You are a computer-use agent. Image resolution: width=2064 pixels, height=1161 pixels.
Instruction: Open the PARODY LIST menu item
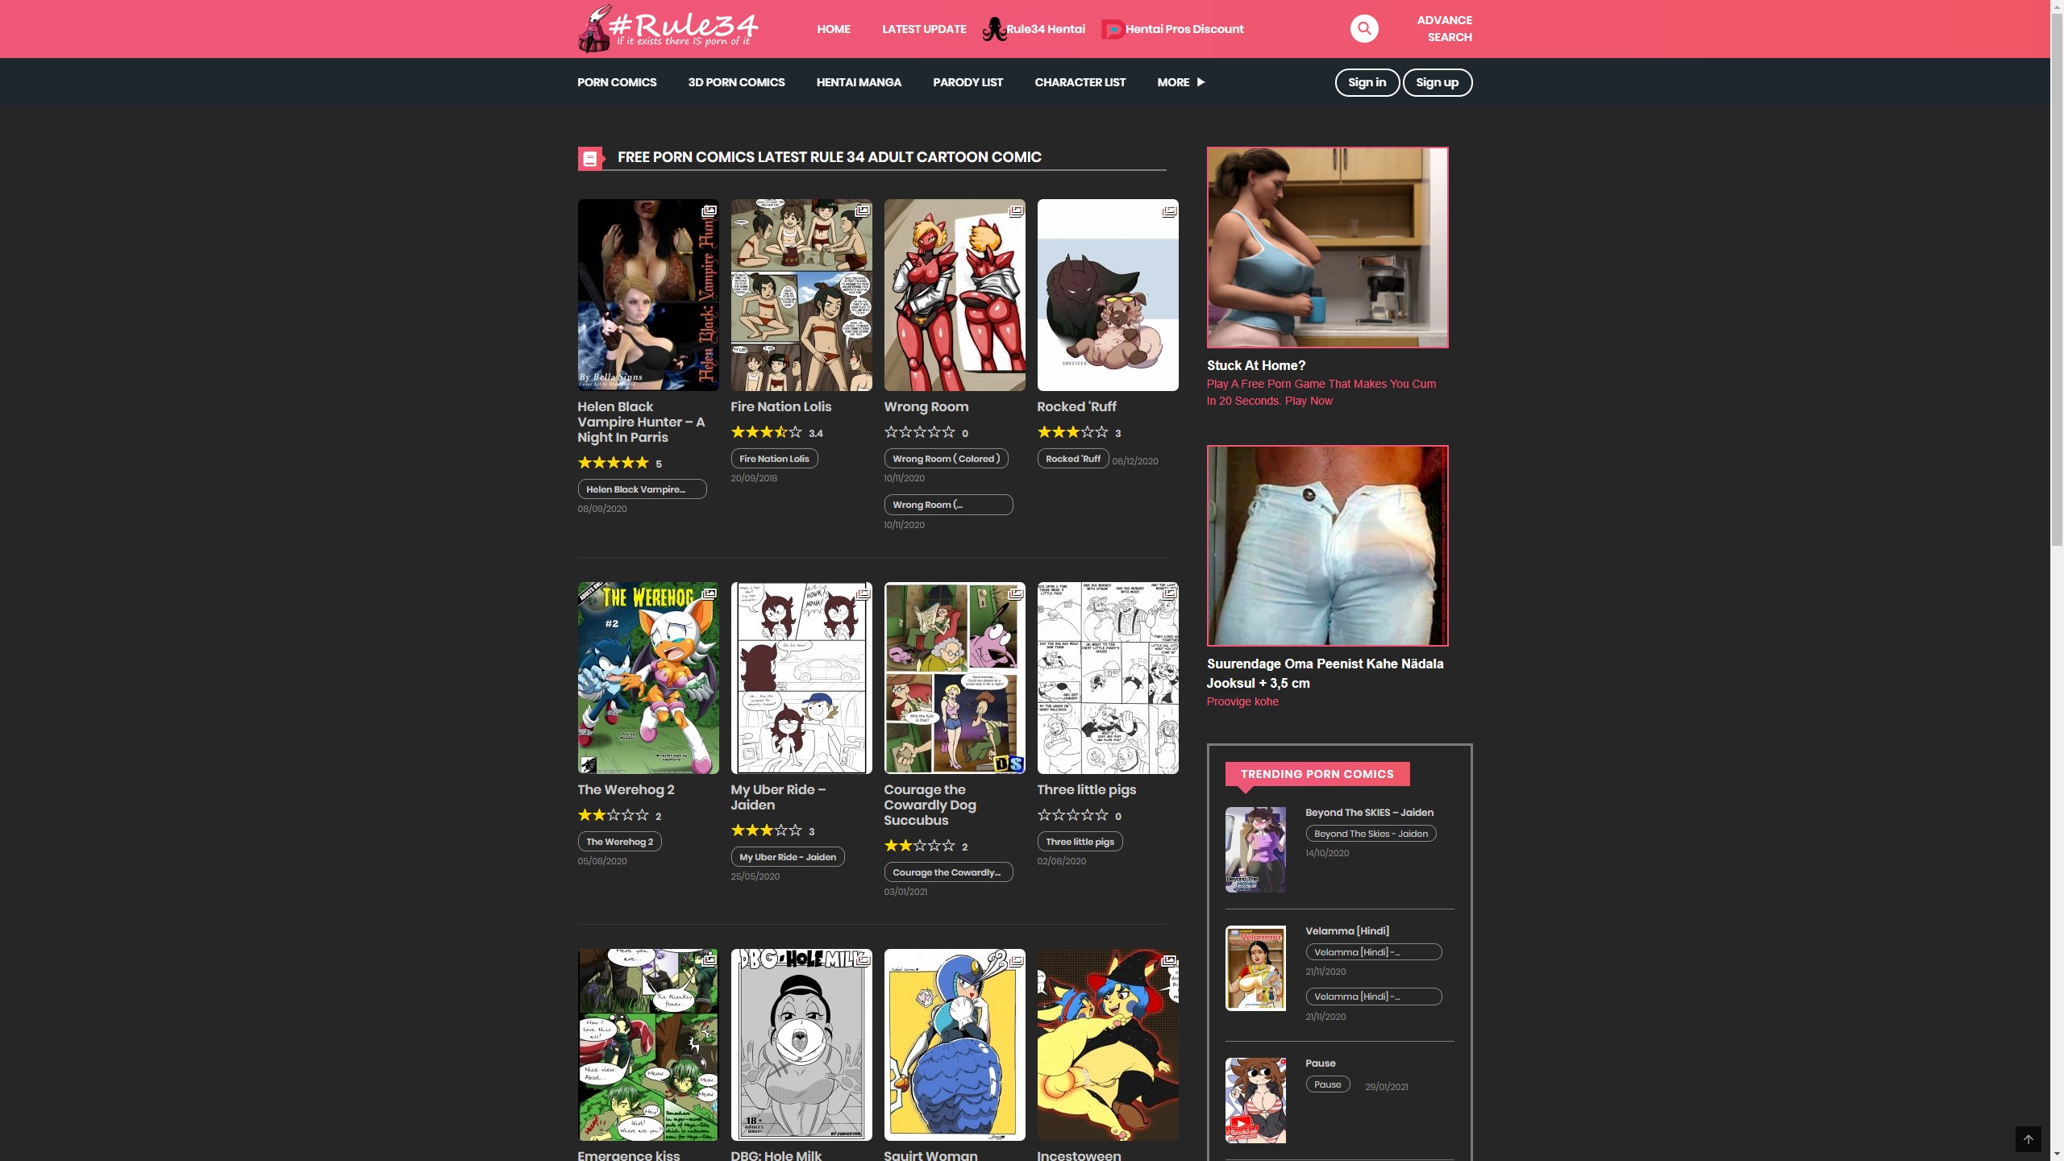click(967, 82)
